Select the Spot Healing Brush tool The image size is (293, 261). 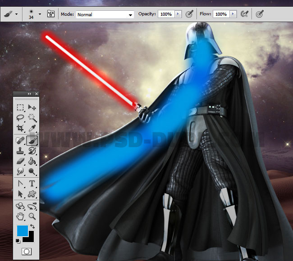(20, 140)
